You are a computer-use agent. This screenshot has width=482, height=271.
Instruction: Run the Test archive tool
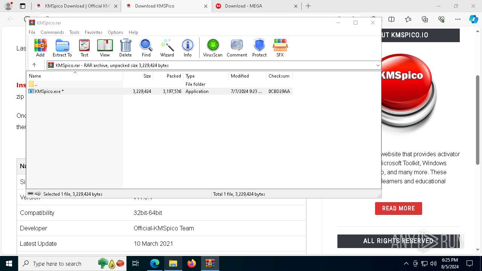pos(84,48)
